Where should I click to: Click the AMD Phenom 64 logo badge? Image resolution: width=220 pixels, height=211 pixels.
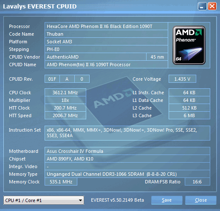[189, 45]
